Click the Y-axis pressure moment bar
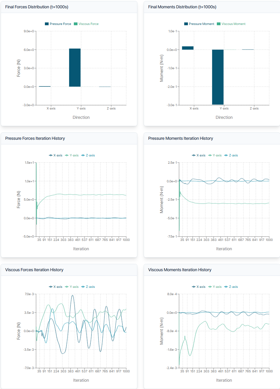The image size is (280, 389). (218, 77)
